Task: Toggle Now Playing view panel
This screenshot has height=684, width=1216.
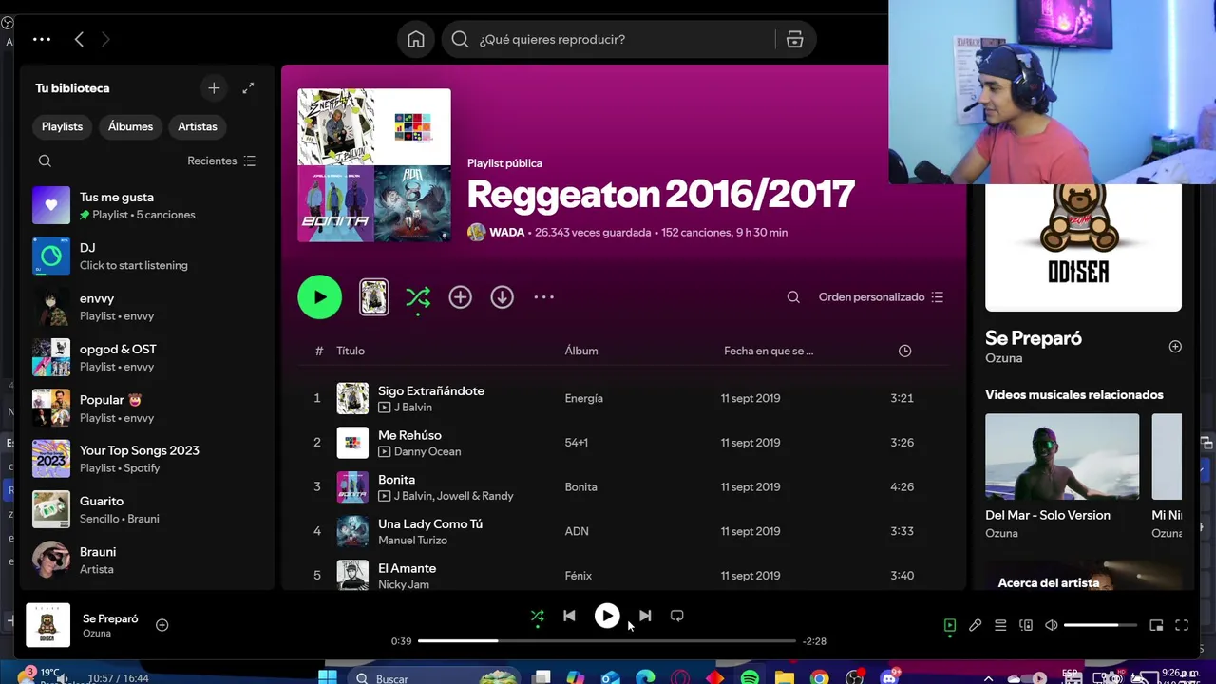Action: [x=950, y=625]
